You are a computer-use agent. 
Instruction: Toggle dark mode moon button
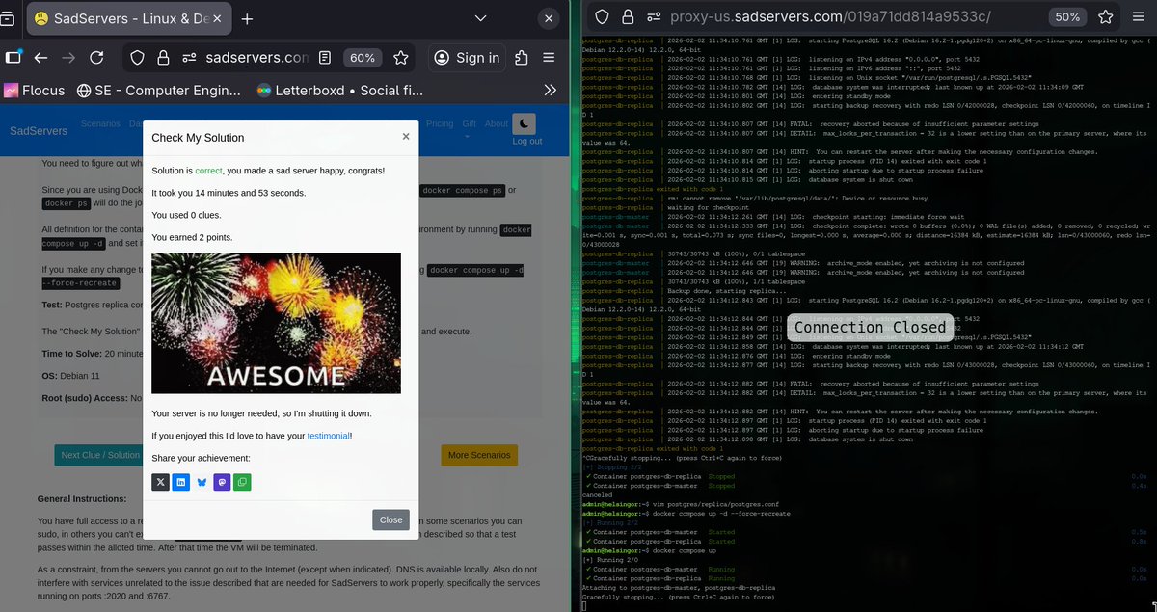[524, 123]
